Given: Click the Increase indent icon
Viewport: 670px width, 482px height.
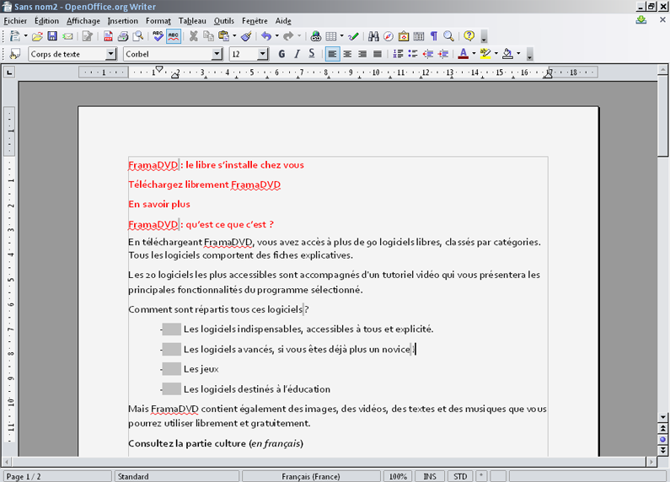Looking at the screenshot, I should click(x=443, y=54).
